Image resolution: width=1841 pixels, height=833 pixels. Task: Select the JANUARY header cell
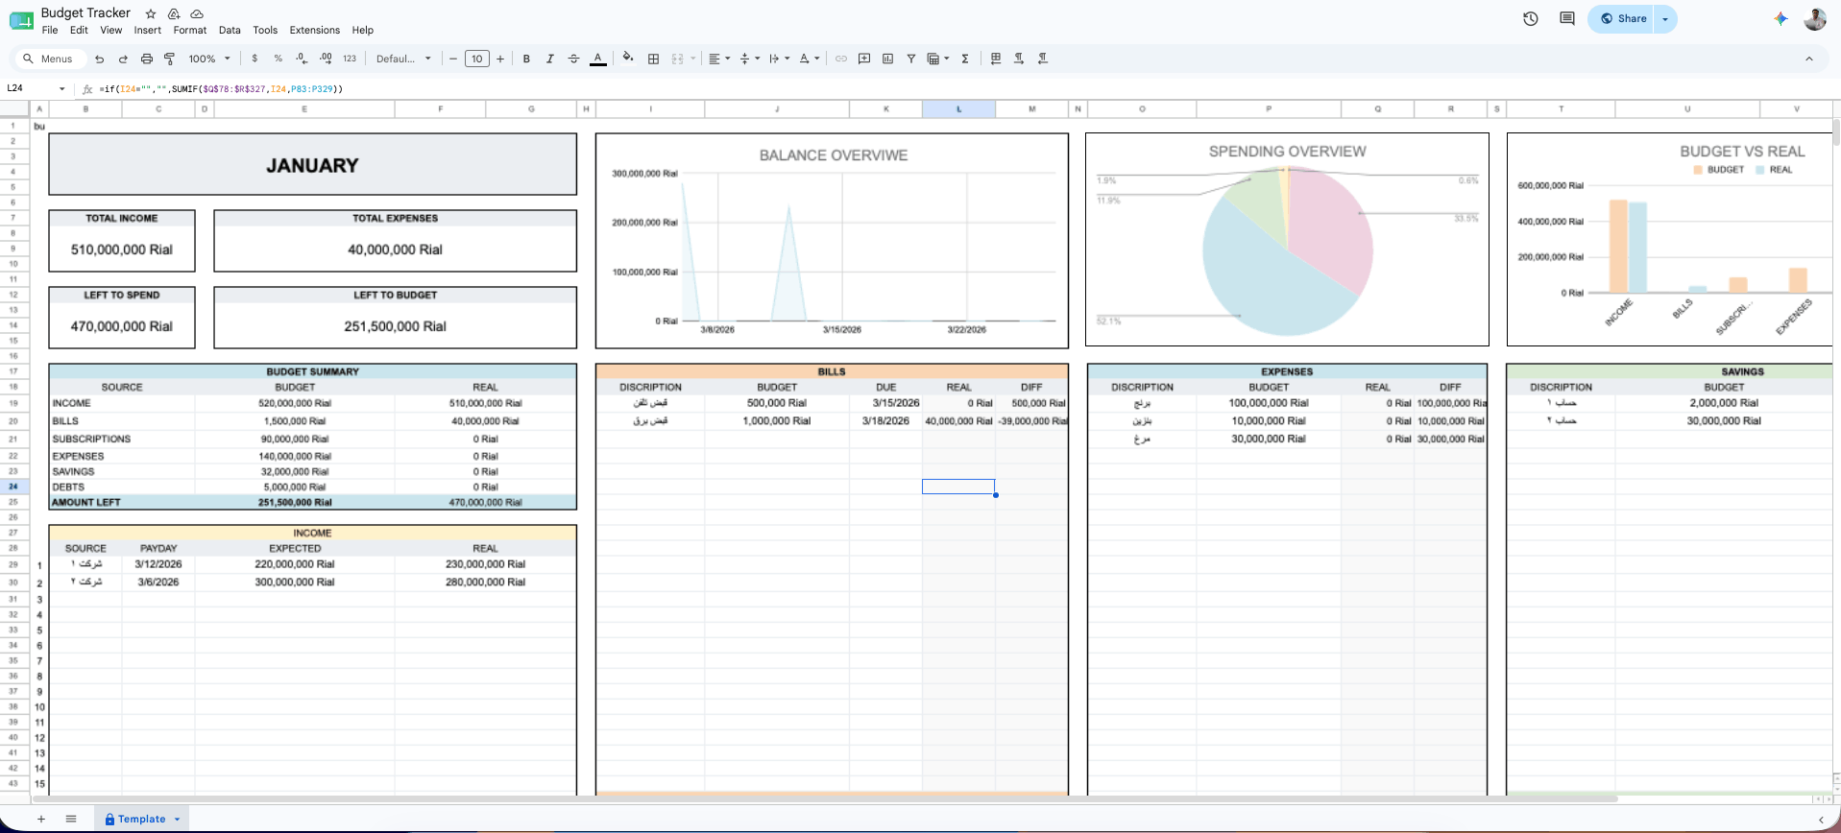[x=313, y=165]
